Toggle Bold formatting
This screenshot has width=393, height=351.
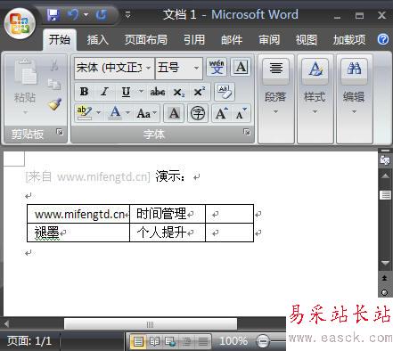84,92
